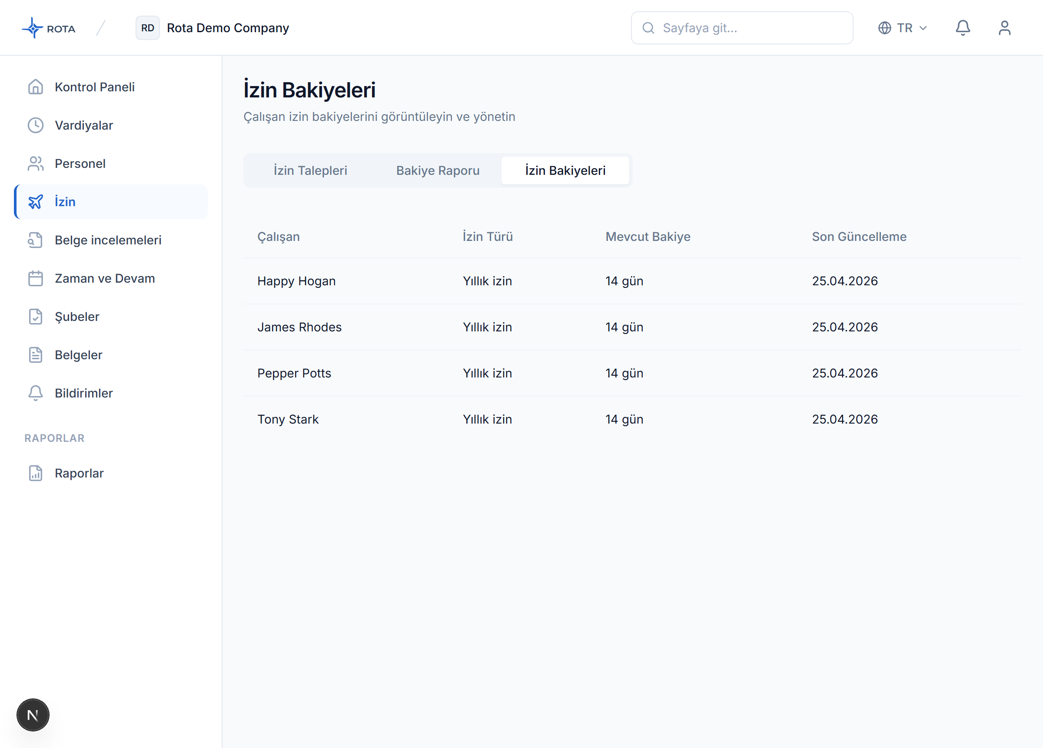Click the ROTA logo in header
Image resolution: width=1043 pixels, height=748 pixels.
(49, 28)
